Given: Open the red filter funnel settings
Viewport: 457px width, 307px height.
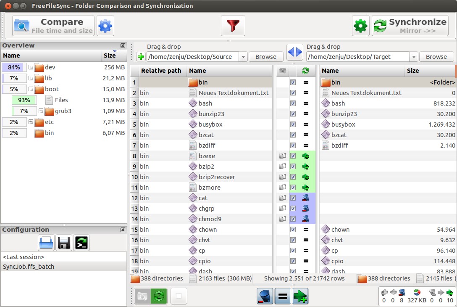Looking at the screenshot, I should pyautogui.click(x=233, y=26).
